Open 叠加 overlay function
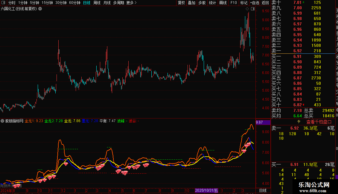 pos(192,3)
